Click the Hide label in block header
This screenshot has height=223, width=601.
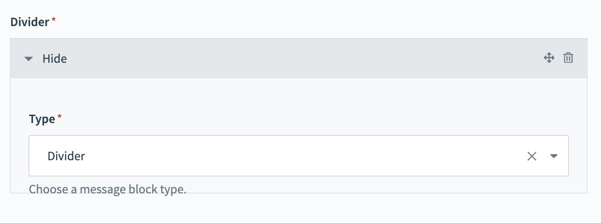(54, 59)
